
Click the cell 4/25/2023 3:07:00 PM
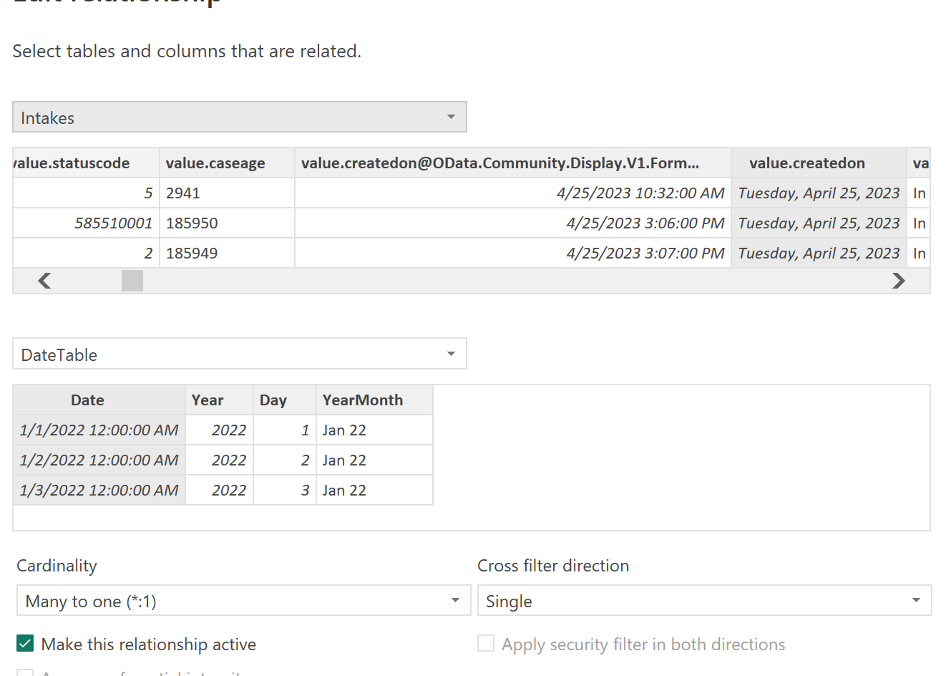coord(513,253)
